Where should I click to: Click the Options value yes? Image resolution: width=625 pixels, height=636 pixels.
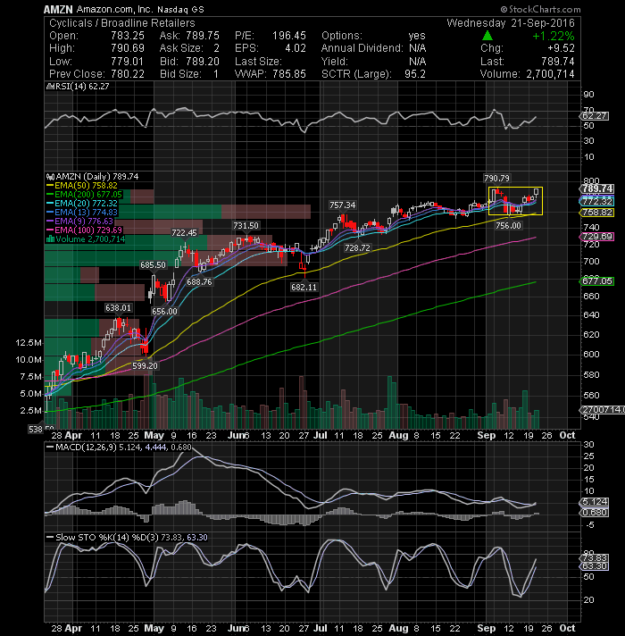coord(417,36)
